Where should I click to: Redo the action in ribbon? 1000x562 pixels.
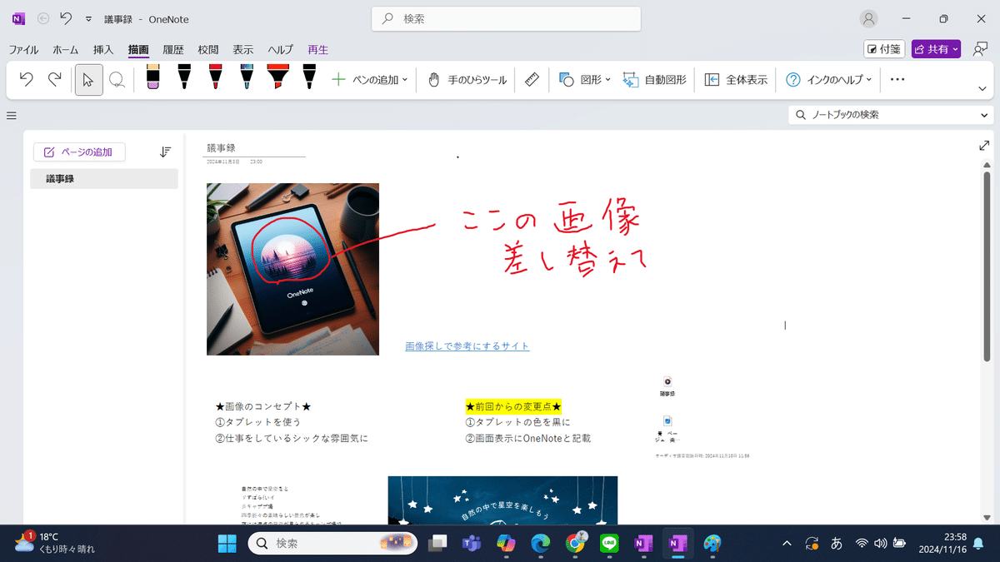point(54,80)
